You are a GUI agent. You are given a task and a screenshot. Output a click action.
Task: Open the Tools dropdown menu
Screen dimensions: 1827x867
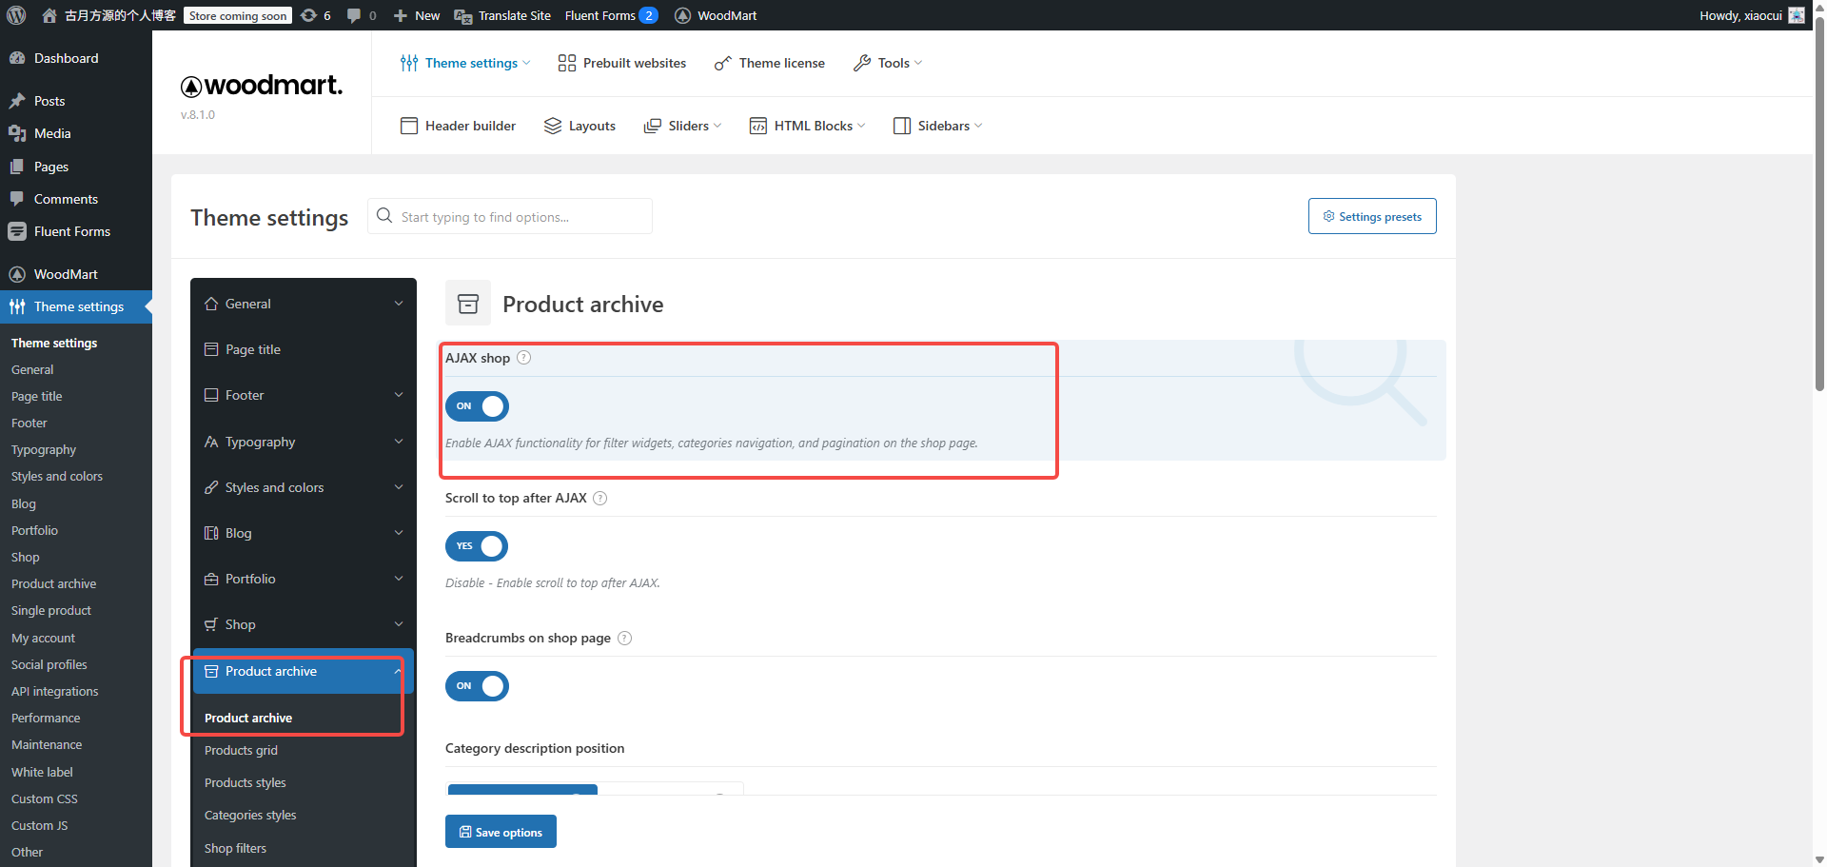pos(889,63)
